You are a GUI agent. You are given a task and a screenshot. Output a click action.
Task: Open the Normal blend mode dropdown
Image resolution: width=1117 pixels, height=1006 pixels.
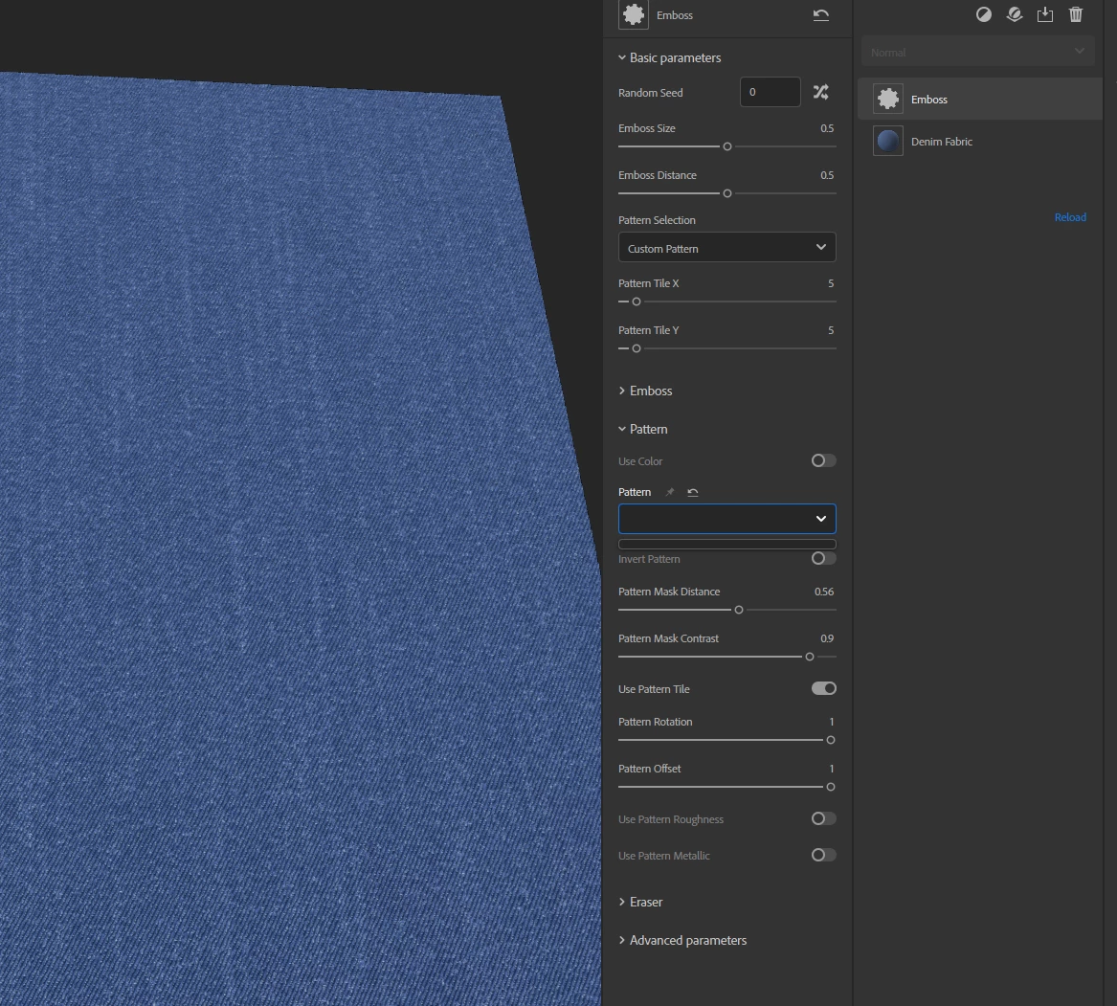[977, 52]
